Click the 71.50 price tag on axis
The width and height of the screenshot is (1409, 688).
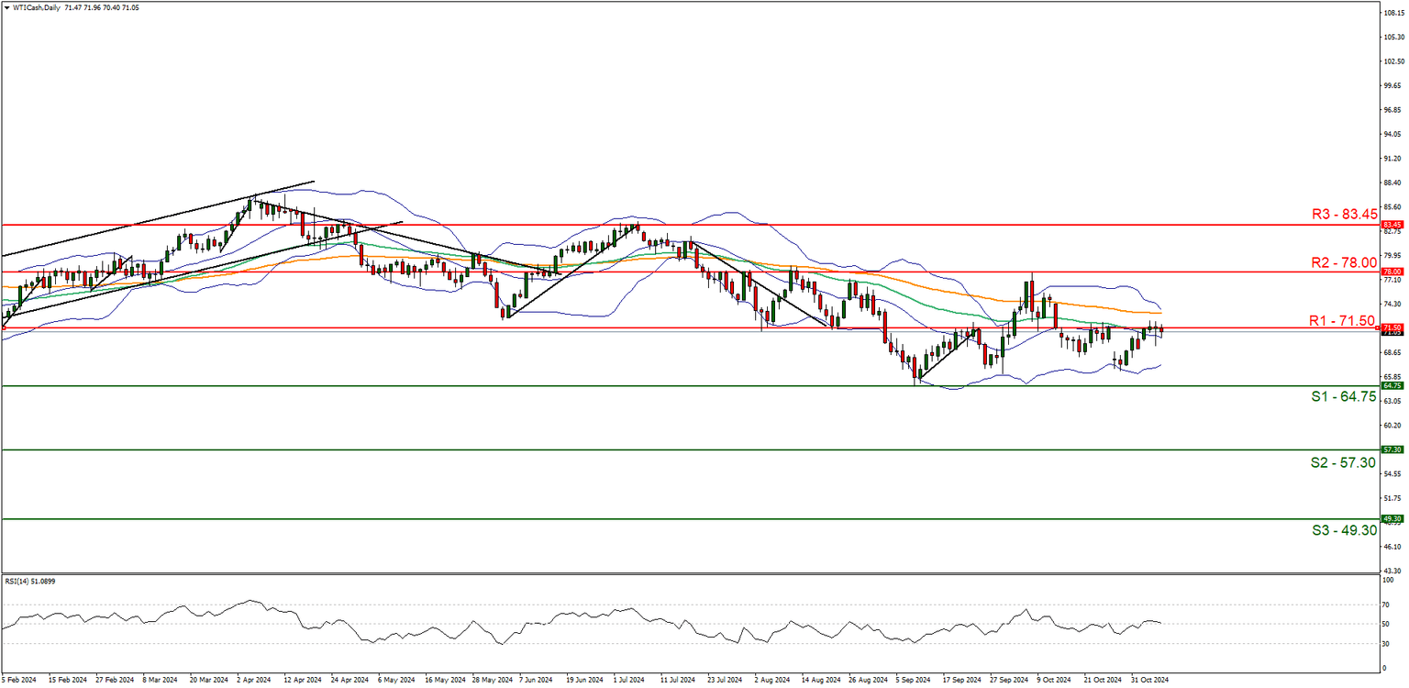[x=1392, y=327]
